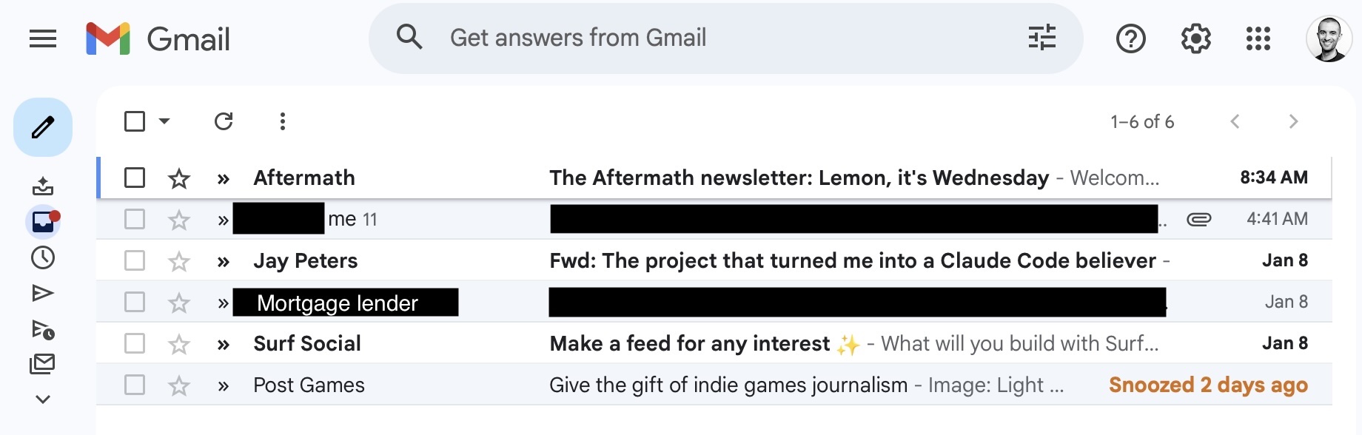
Task: Expand More labels in the sidebar
Action: click(43, 398)
